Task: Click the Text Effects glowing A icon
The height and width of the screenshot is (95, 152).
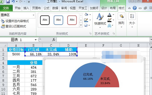Action: coord(109,26)
